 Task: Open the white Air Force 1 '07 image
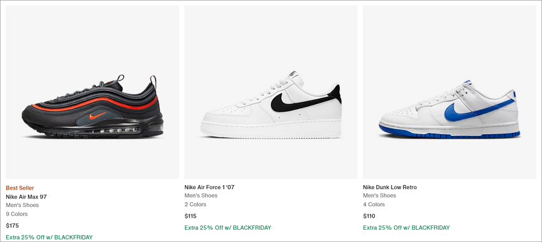pos(270,92)
